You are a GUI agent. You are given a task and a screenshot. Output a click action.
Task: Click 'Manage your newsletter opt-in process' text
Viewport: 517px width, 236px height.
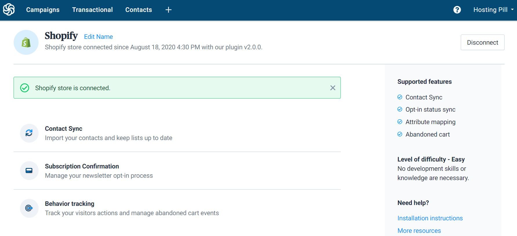pos(99,176)
